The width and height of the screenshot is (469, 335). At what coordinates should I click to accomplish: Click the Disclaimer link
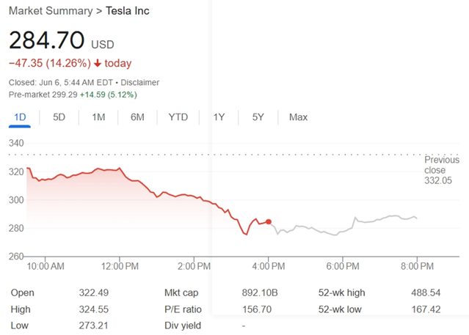tap(139, 83)
